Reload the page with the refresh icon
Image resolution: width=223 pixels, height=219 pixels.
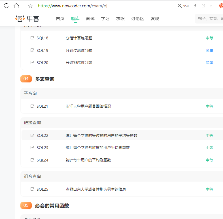[6, 6]
